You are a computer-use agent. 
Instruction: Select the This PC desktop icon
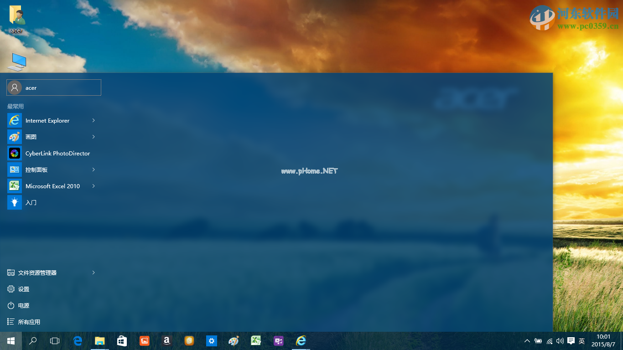tap(17, 62)
